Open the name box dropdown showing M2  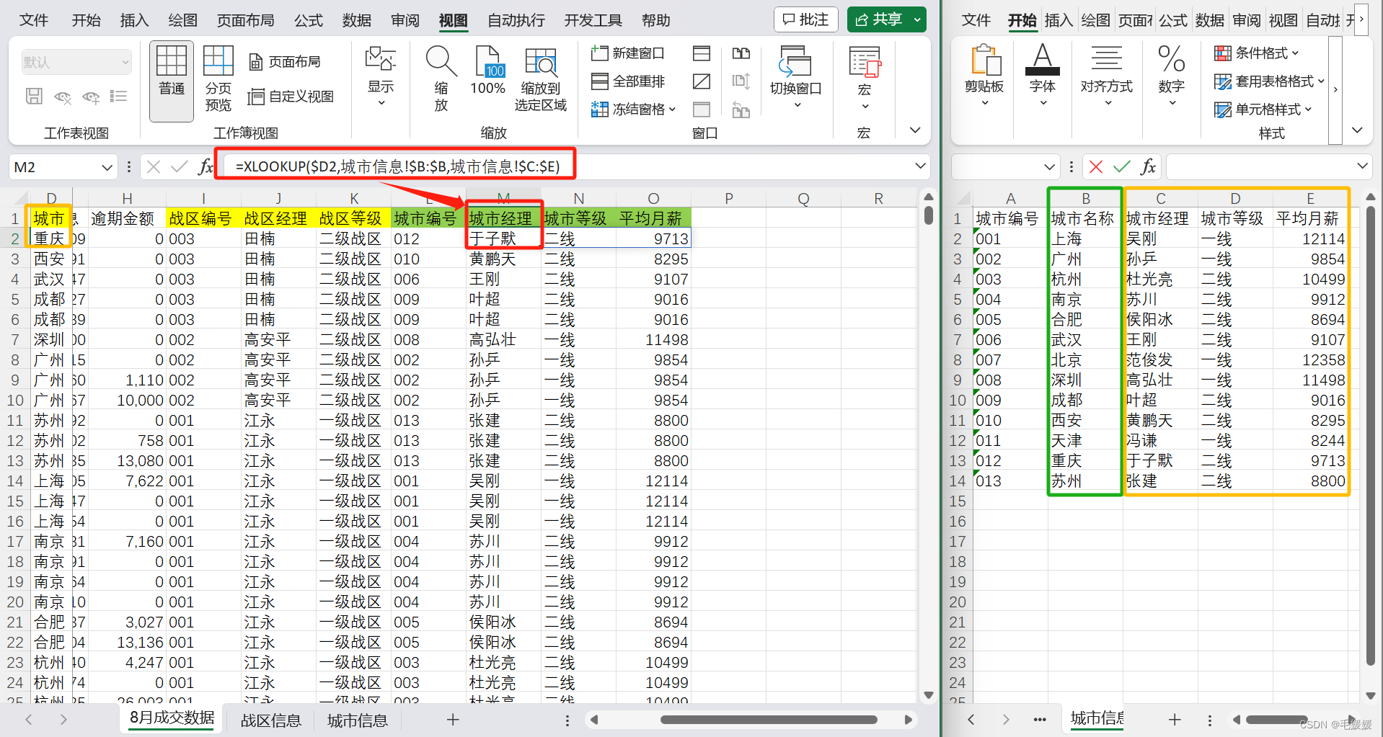pos(107,167)
